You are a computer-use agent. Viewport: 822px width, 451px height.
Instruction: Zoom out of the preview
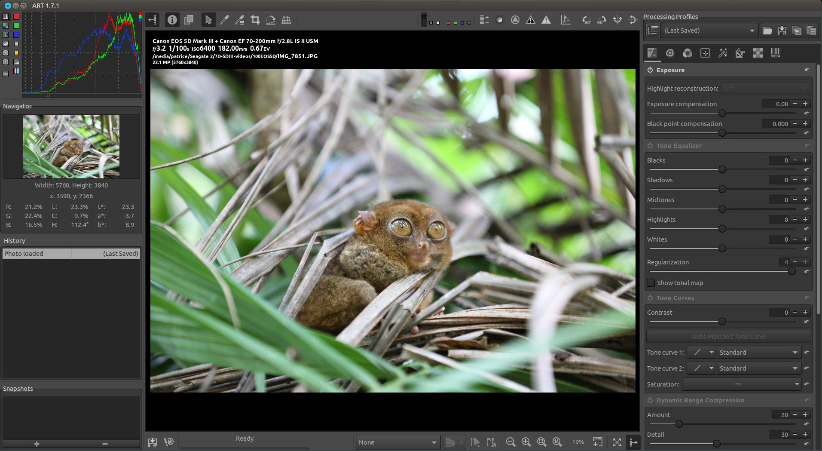pyautogui.click(x=510, y=442)
